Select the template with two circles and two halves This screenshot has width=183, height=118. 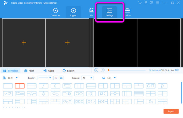tap(91, 102)
